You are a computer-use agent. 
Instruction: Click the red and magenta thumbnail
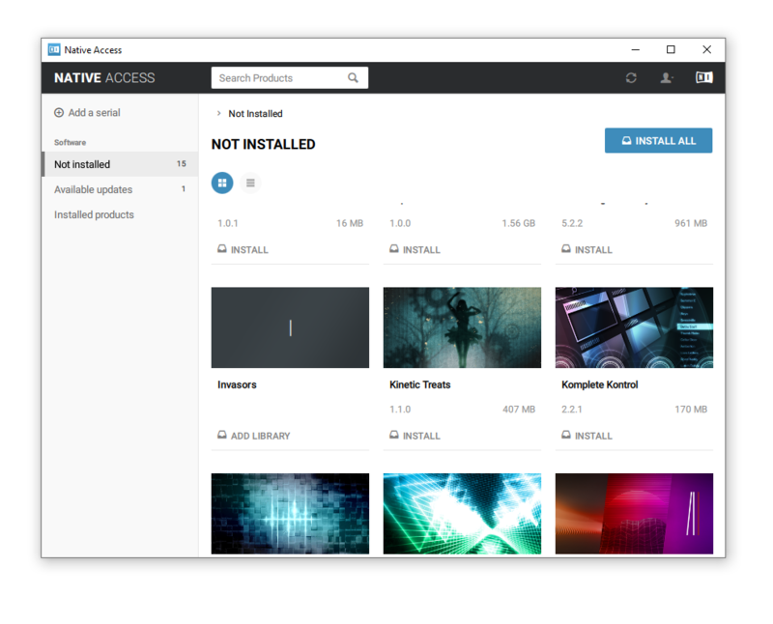[x=634, y=514]
